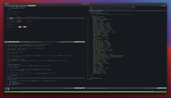Click the gem 'webdrivers' line
171x98 pixels.
(14, 84)
